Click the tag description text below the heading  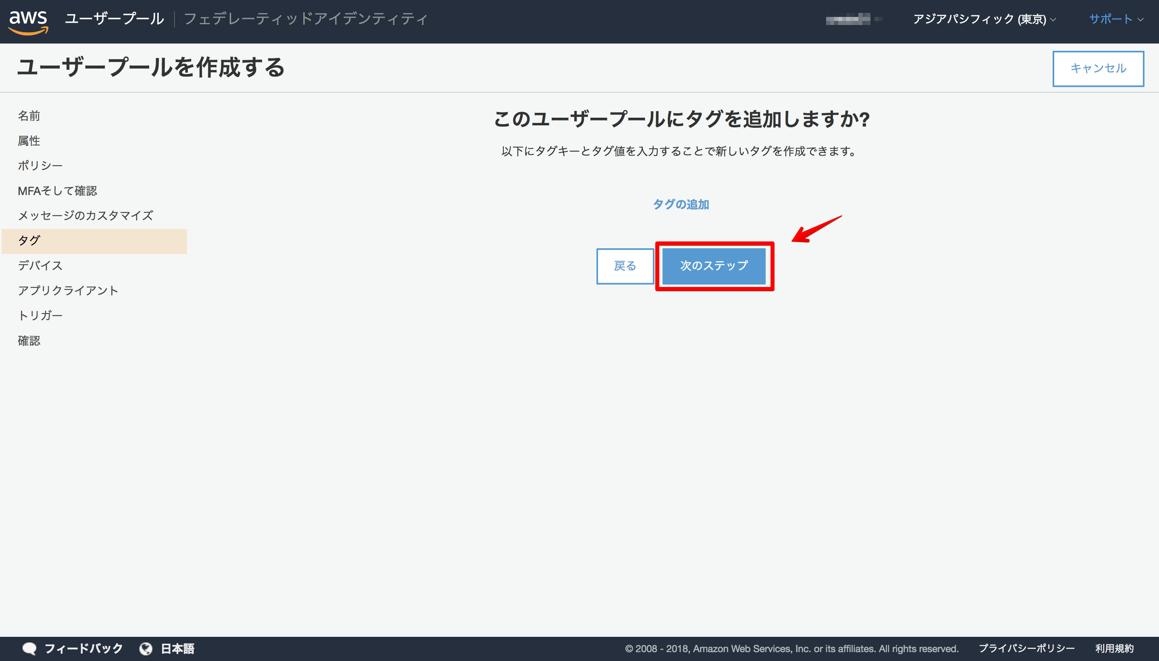point(679,151)
